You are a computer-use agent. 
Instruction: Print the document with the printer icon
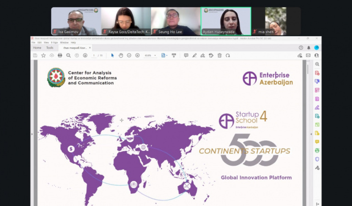pos(60,55)
